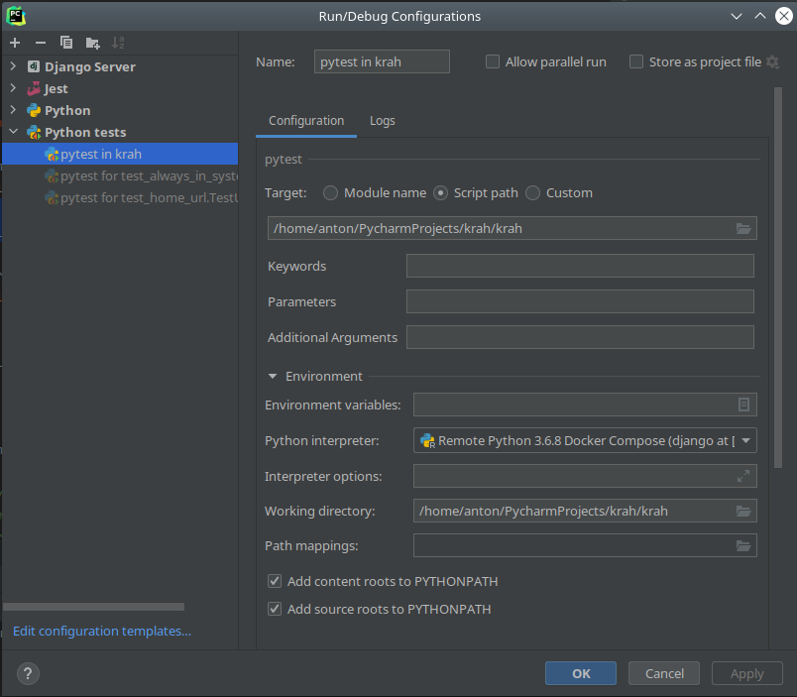Click the Parameters input field
The height and width of the screenshot is (697, 797).
pos(580,301)
